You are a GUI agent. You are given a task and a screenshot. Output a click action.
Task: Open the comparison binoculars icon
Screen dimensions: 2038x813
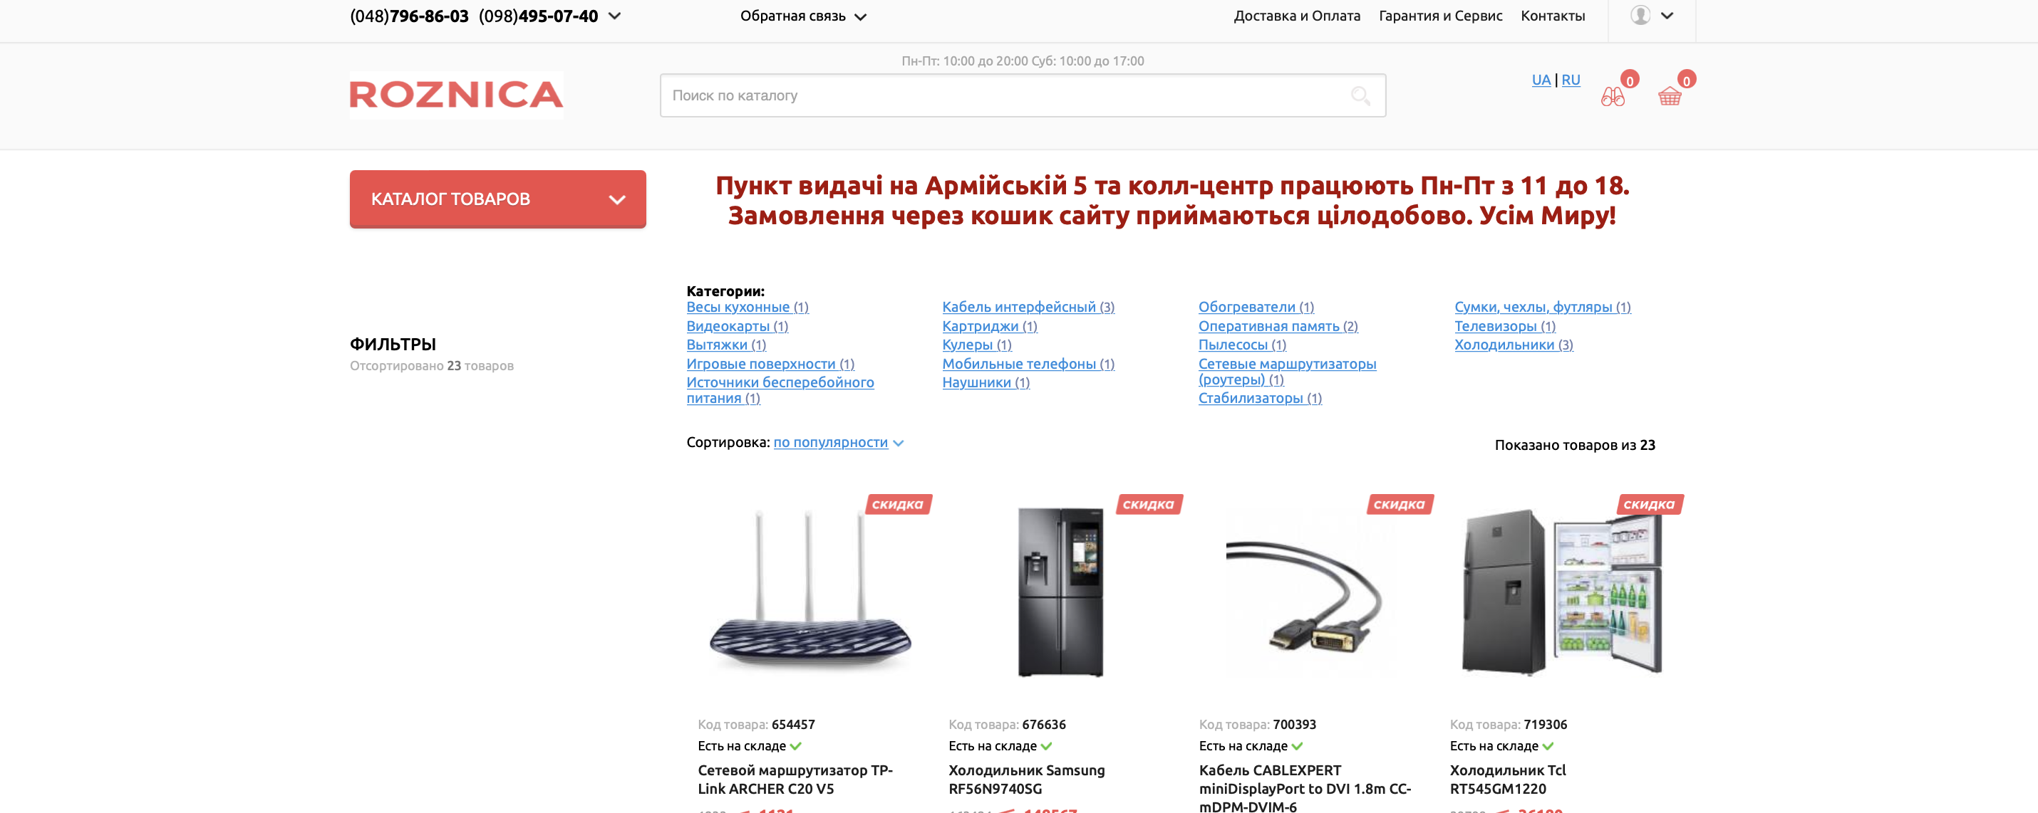pyautogui.click(x=1613, y=96)
